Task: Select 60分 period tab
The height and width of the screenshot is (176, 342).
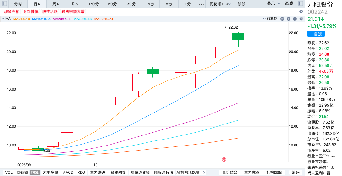Action: pyautogui.click(x=112, y=4)
